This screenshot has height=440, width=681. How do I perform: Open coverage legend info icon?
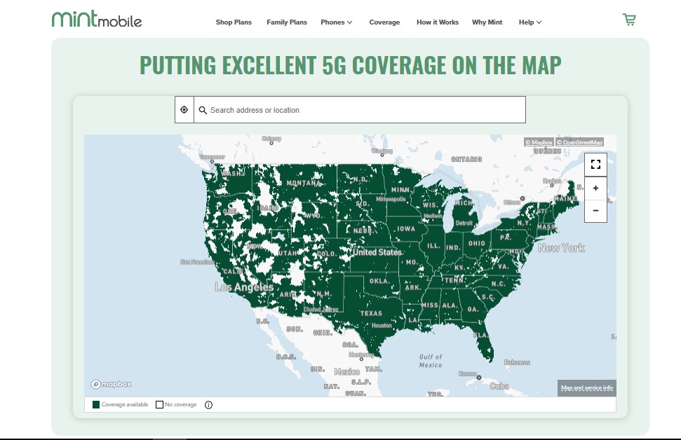pos(208,405)
